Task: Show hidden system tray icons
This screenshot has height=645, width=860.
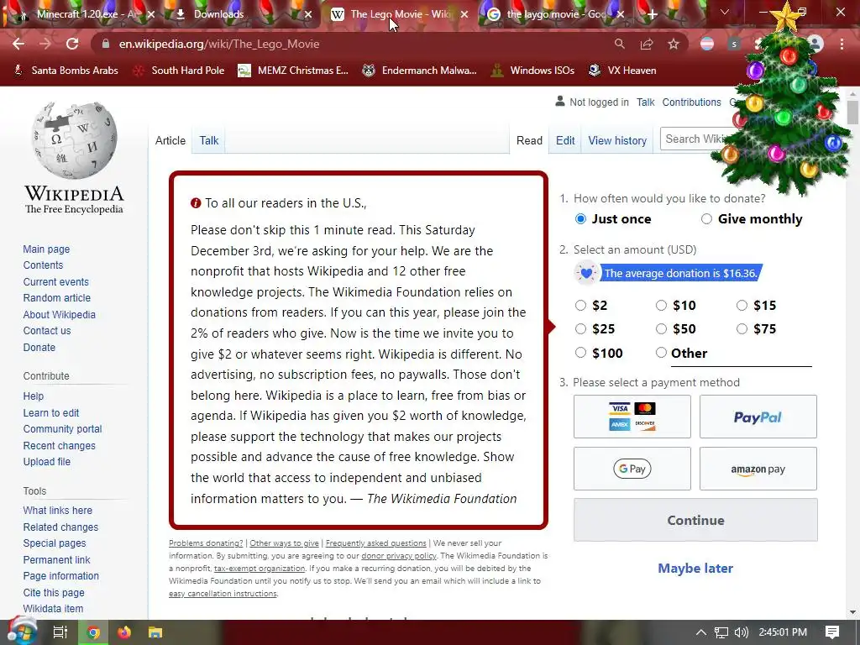Action: [x=701, y=632]
